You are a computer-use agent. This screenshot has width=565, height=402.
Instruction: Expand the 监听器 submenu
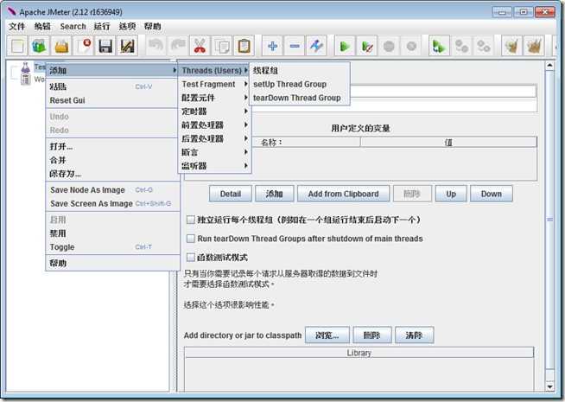(x=215, y=166)
